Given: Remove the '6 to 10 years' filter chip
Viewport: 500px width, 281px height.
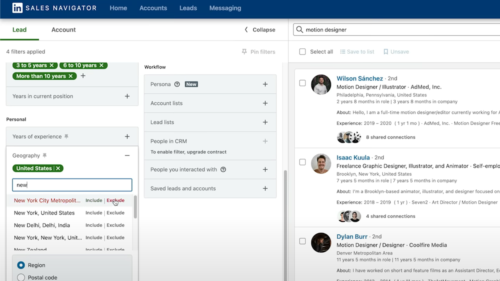Looking at the screenshot, I should click(x=102, y=65).
